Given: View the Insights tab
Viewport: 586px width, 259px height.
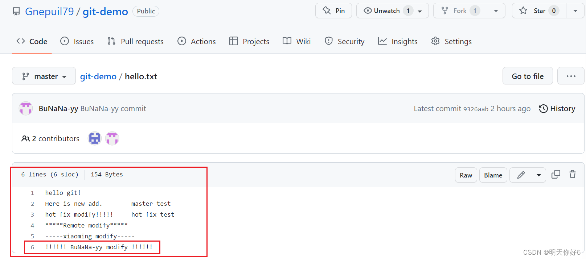Looking at the screenshot, I should tap(398, 41).
